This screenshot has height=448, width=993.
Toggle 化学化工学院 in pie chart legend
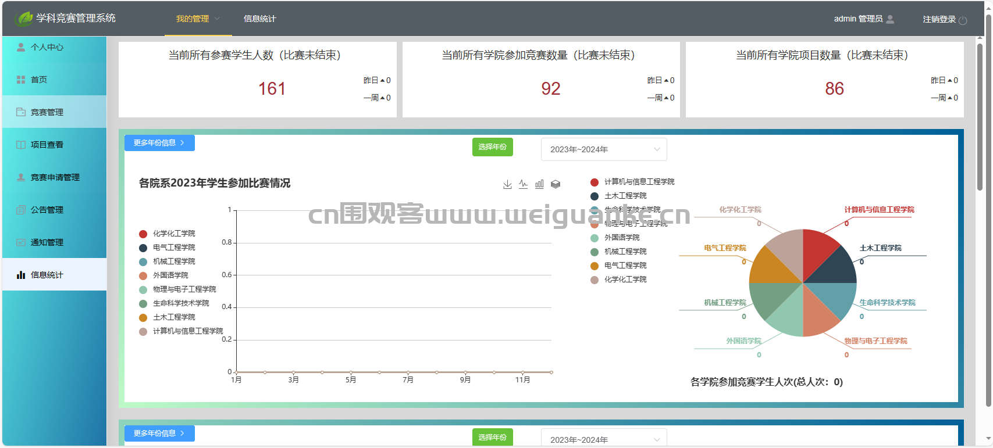(x=618, y=279)
